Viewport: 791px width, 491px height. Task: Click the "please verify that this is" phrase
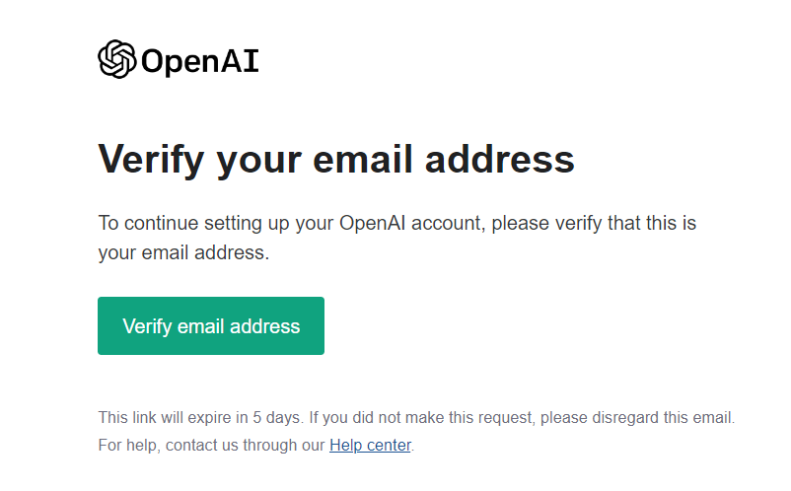[594, 224]
